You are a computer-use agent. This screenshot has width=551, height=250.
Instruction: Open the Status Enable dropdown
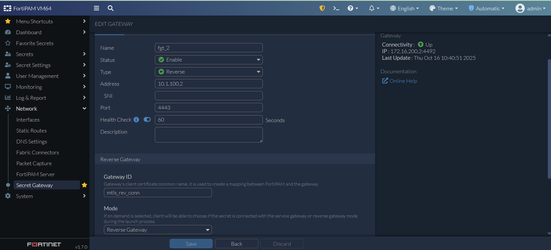click(x=209, y=60)
